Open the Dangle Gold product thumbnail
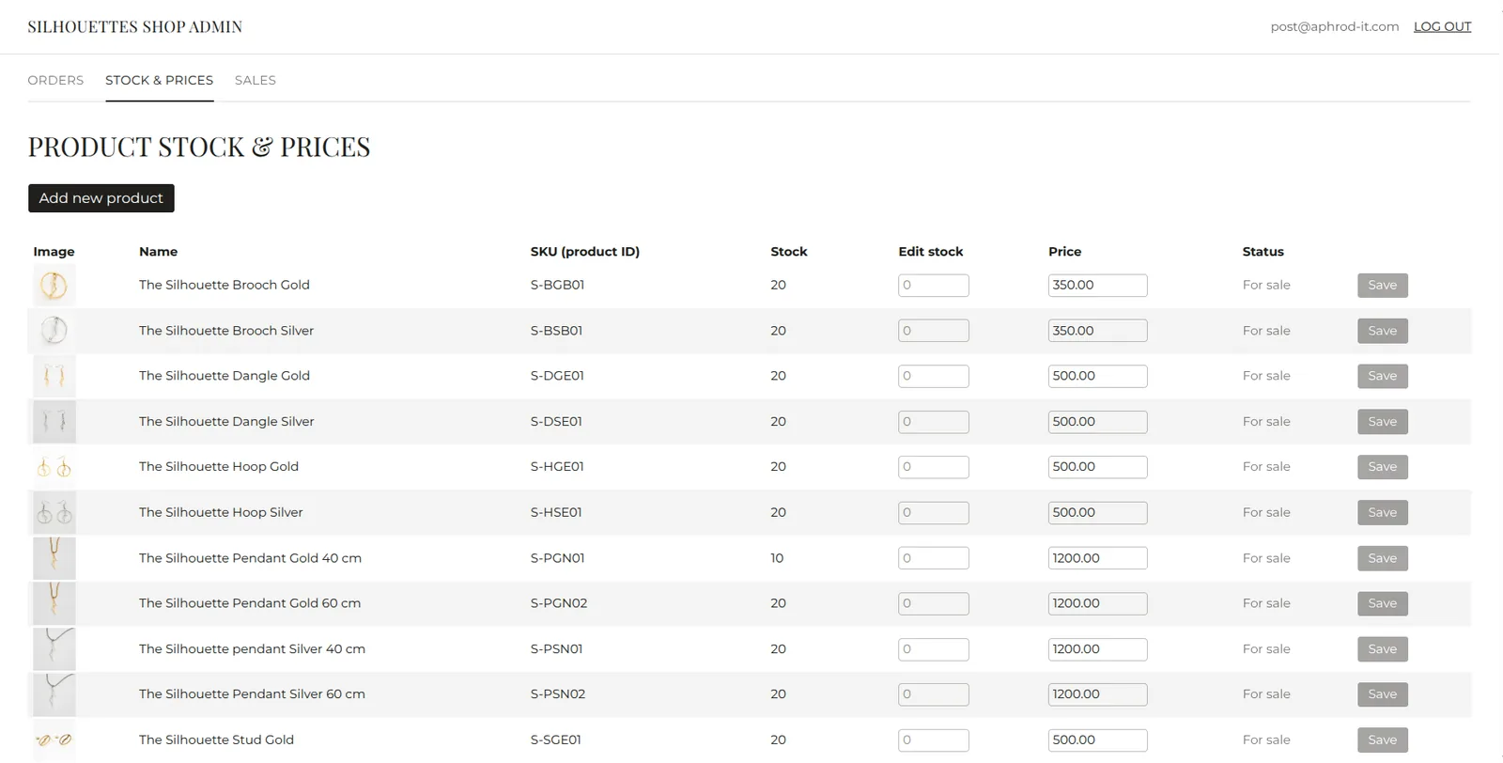Image resolution: width=1503 pixels, height=763 pixels. click(54, 376)
